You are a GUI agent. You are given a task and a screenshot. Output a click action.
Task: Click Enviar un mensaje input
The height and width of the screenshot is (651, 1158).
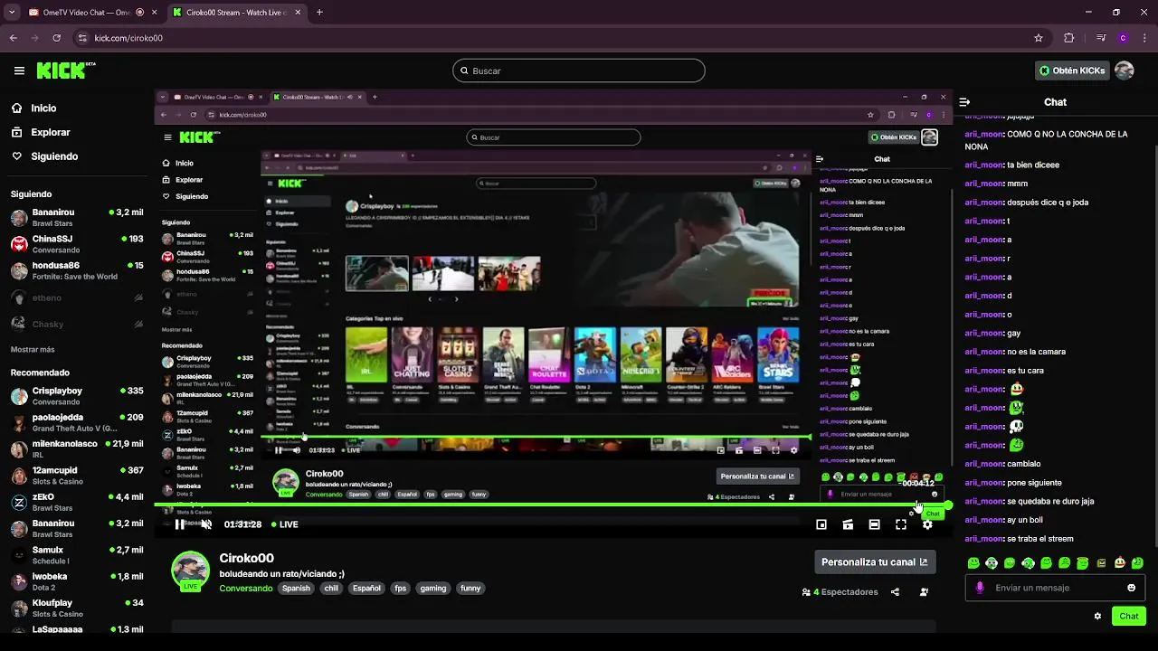pyautogui.click(x=1056, y=588)
